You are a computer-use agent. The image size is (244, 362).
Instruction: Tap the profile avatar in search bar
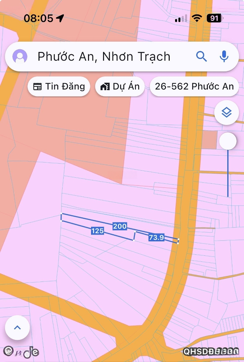[20, 56]
